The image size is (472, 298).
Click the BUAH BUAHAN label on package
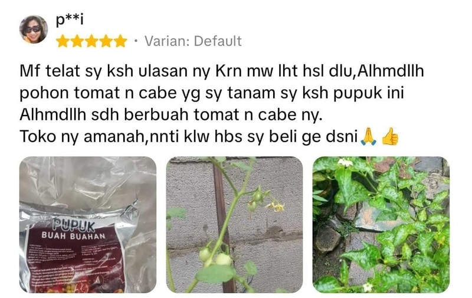coord(74,235)
